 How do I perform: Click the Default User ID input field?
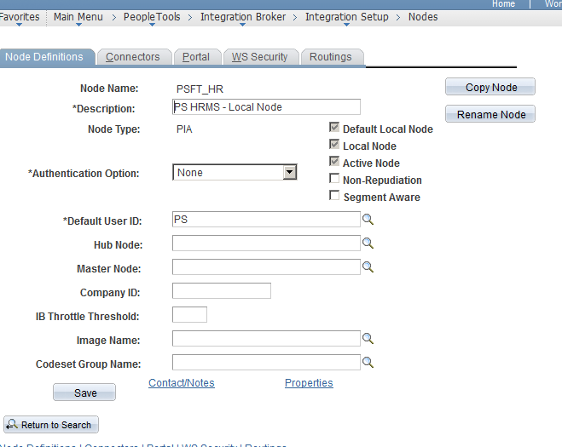(x=266, y=220)
